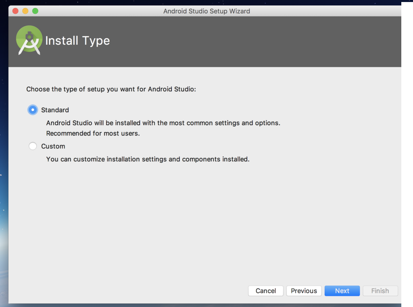Select the Standard radio button
This screenshot has width=413, height=307.
(x=33, y=110)
